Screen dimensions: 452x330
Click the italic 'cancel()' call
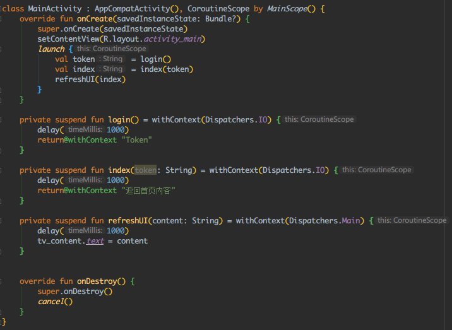point(55,302)
